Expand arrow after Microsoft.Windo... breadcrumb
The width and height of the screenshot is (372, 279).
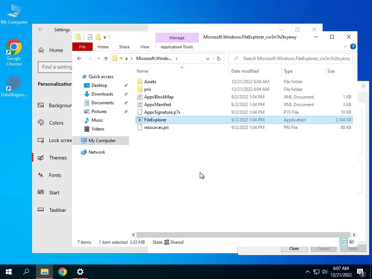click(177, 58)
